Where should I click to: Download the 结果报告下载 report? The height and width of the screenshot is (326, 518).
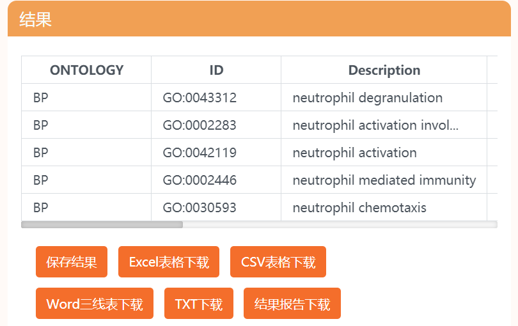point(292,304)
